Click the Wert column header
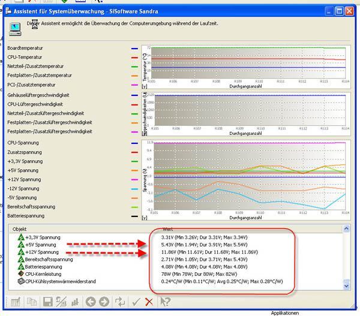Image resolution: width=360 pixels, height=316 pixels. 167,229
